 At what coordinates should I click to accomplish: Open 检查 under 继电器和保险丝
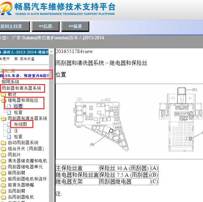coord(18,113)
